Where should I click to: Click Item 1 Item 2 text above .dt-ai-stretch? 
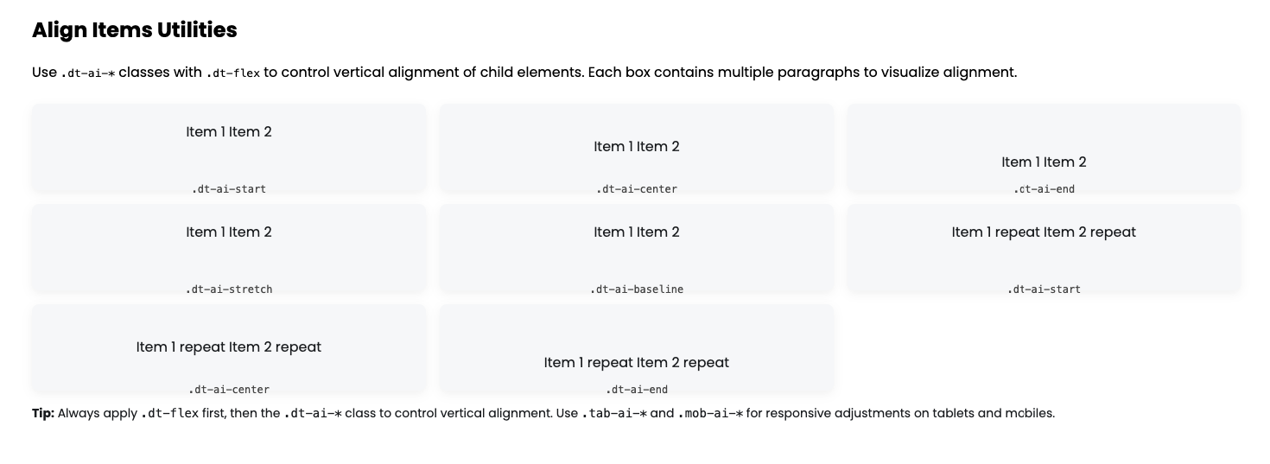pyautogui.click(x=229, y=232)
